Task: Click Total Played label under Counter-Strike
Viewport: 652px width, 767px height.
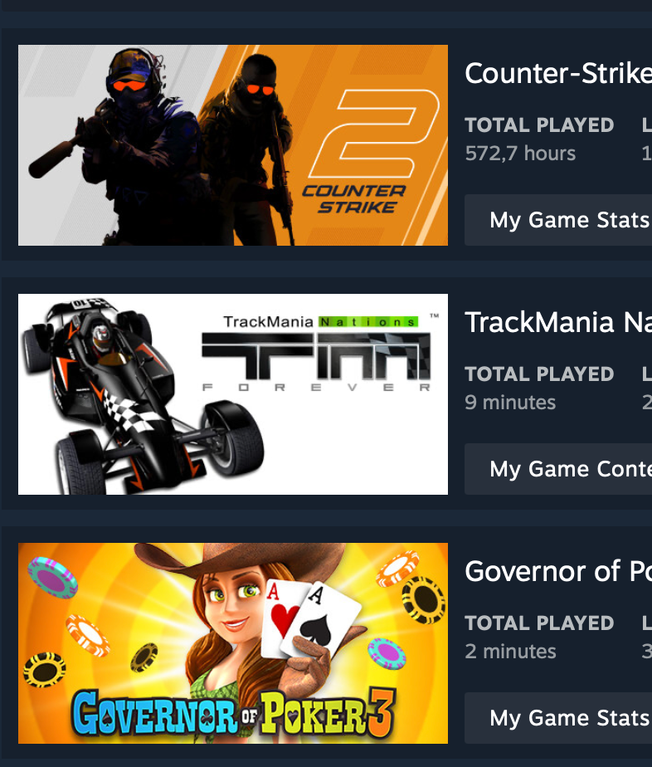Action: [539, 125]
